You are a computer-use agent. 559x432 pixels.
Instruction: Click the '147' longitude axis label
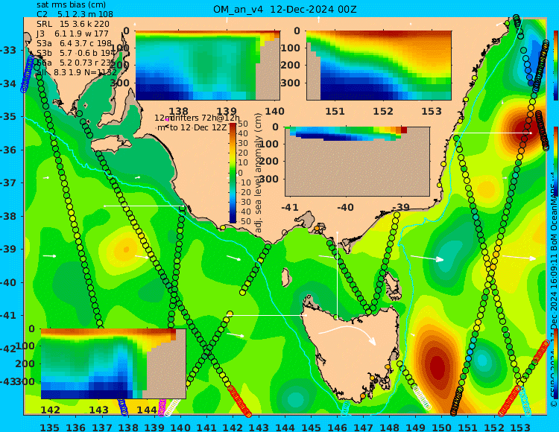pos(363,428)
